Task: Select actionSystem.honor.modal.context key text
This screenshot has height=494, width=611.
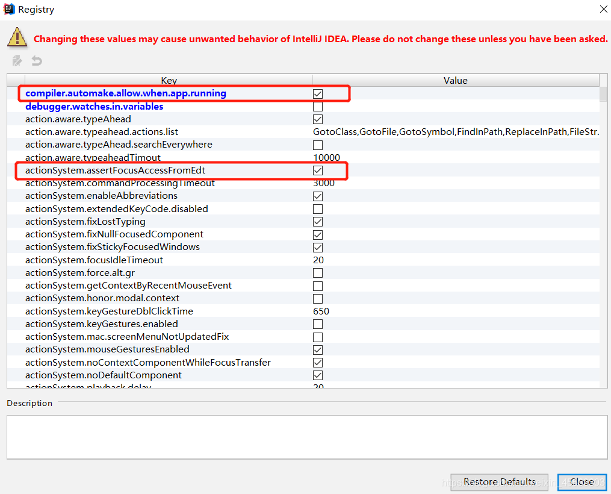Action: point(102,298)
